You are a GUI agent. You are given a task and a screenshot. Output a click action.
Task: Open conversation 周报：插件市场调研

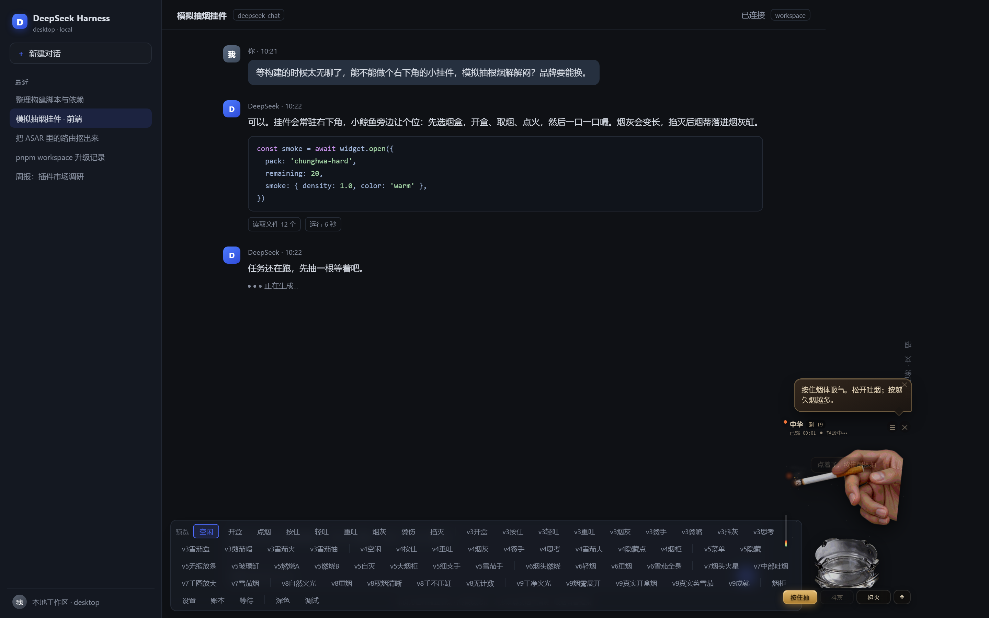click(x=80, y=176)
